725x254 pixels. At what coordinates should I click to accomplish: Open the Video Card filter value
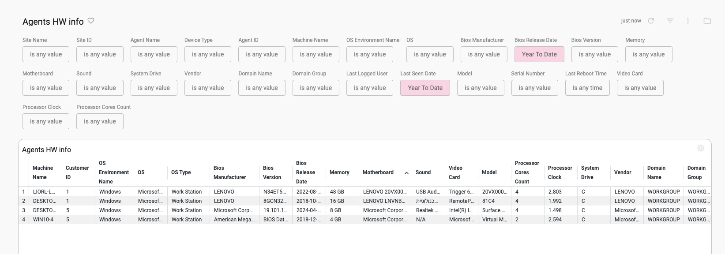(x=640, y=88)
